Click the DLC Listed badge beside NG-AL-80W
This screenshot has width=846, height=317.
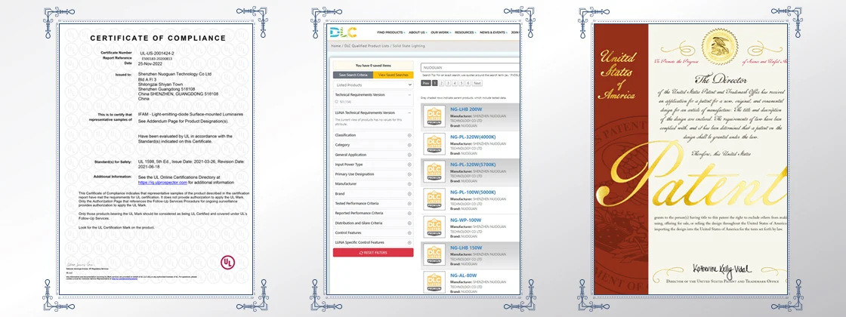434,282
